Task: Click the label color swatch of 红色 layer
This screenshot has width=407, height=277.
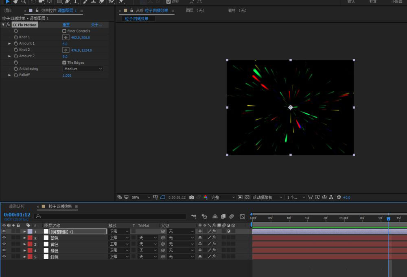Action: pyautogui.click(x=30, y=257)
